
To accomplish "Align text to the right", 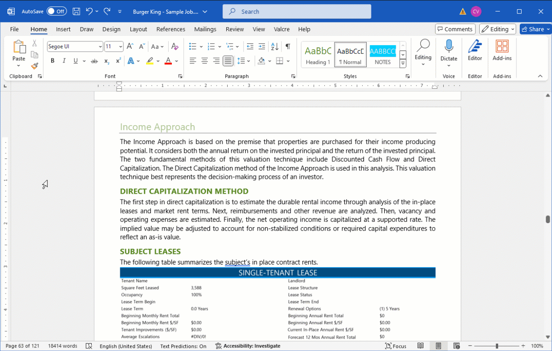I will [216, 61].
